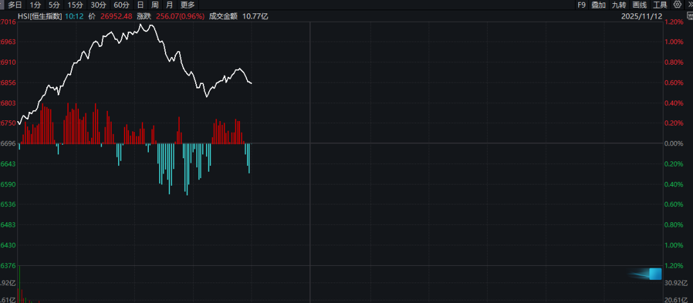Toggle 叠加 overlay comparison

(598, 4)
